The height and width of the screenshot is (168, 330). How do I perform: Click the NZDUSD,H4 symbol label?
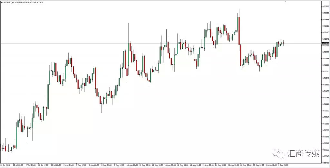[x=9, y=2]
